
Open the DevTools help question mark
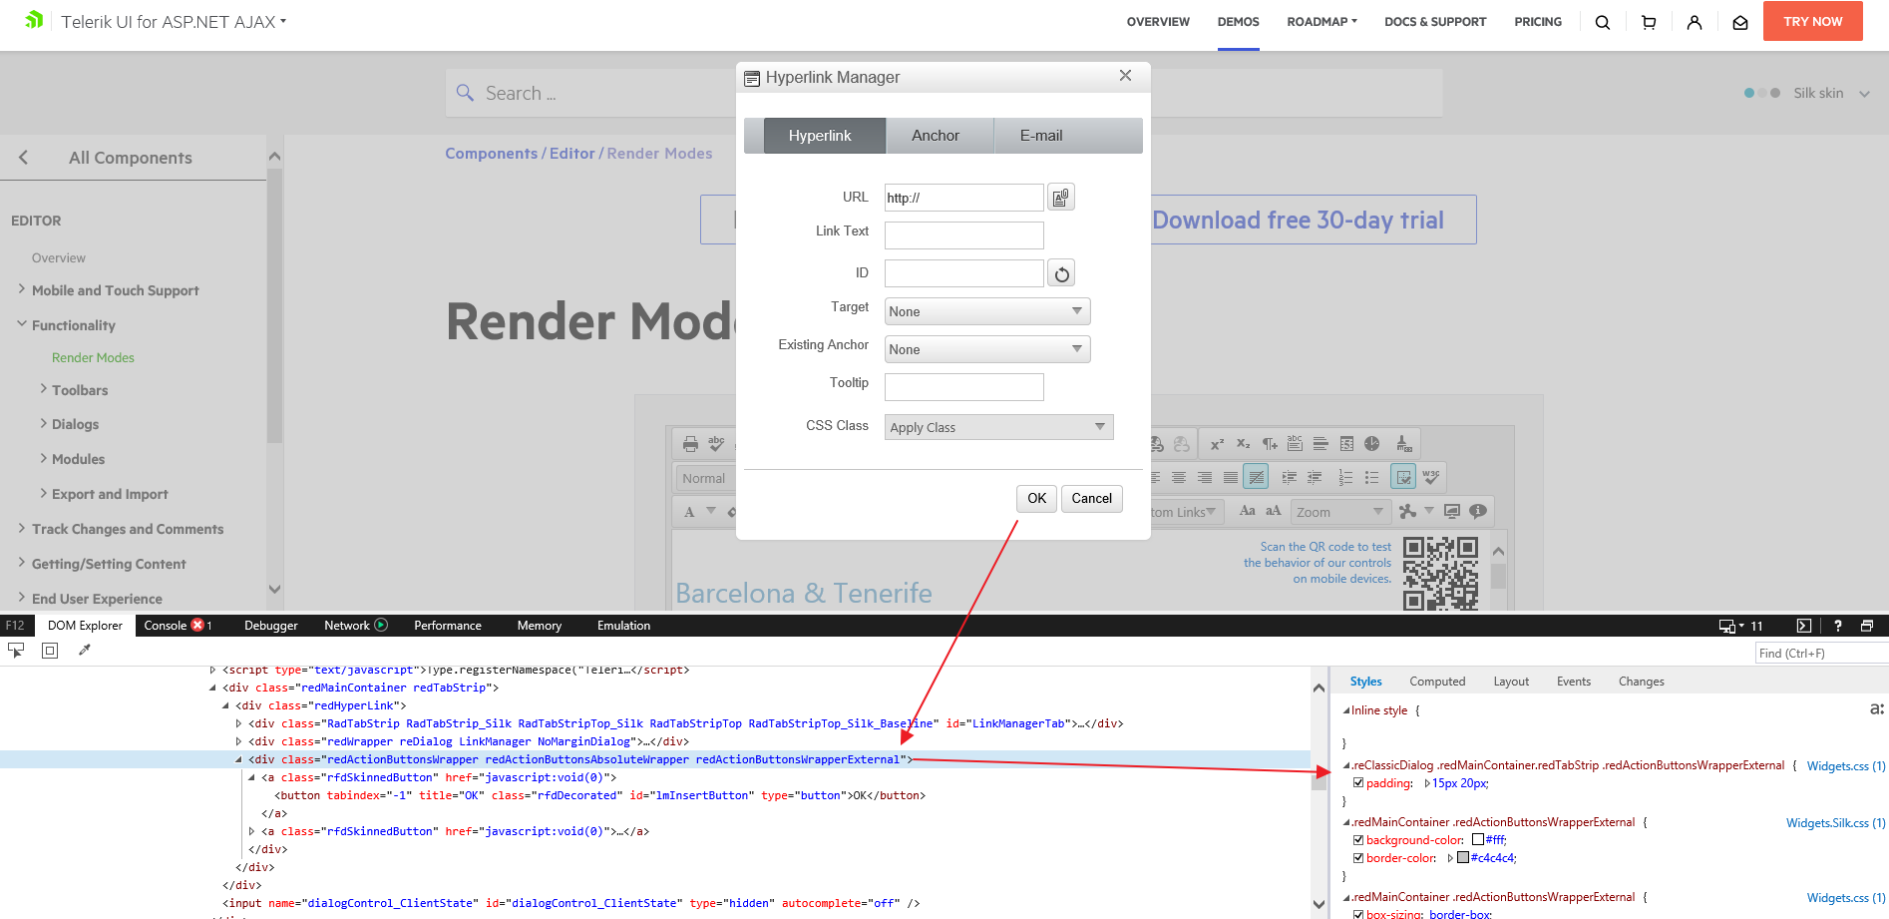click(1837, 626)
